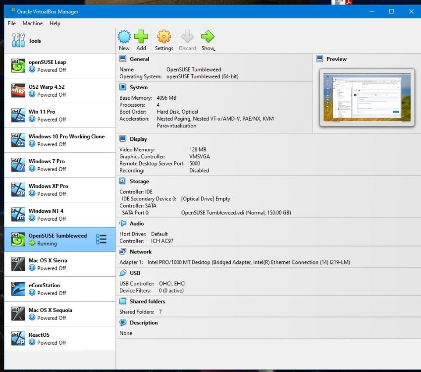421x372 pixels.
Task: Click the Show green arrow icon
Action: (x=208, y=36)
